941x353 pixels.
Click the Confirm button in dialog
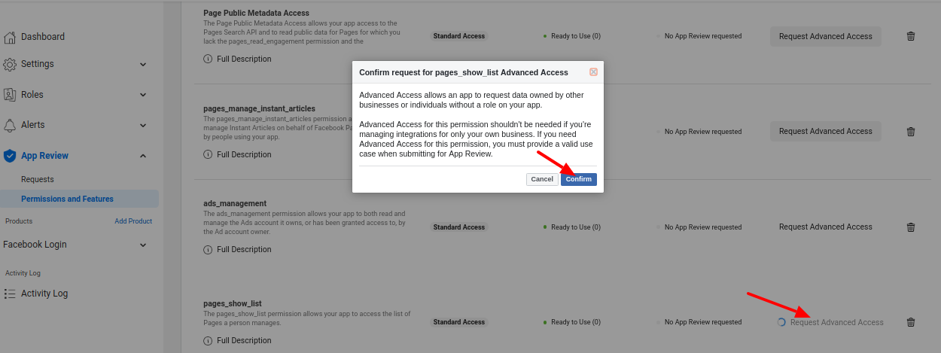pos(578,179)
